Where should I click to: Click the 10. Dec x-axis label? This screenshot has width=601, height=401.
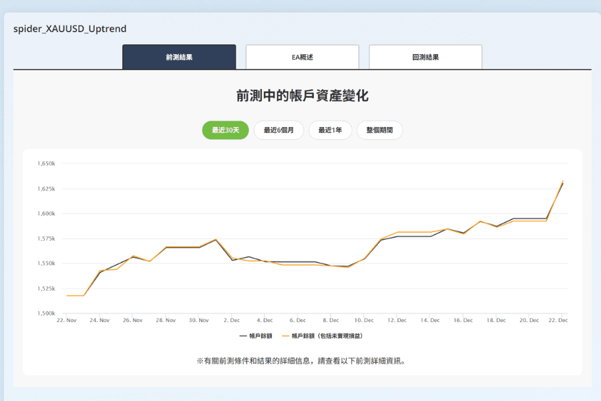coord(364,320)
